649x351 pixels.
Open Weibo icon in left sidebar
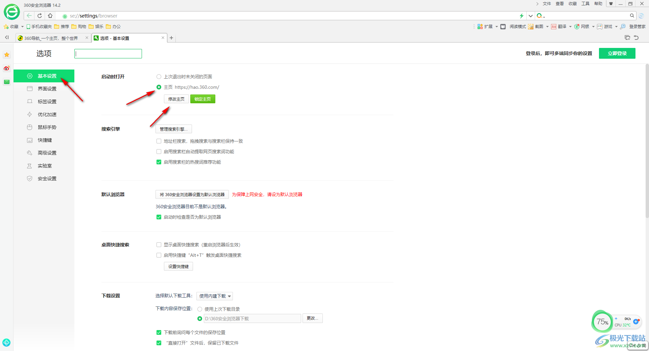[7, 68]
